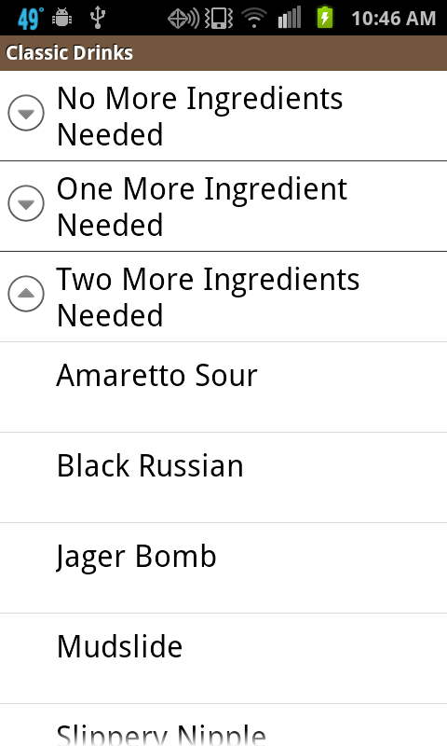447x746 pixels.
Task: Tap the 49 degree temperature indicator
Action: pyautogui.click(x=30, y=18)
